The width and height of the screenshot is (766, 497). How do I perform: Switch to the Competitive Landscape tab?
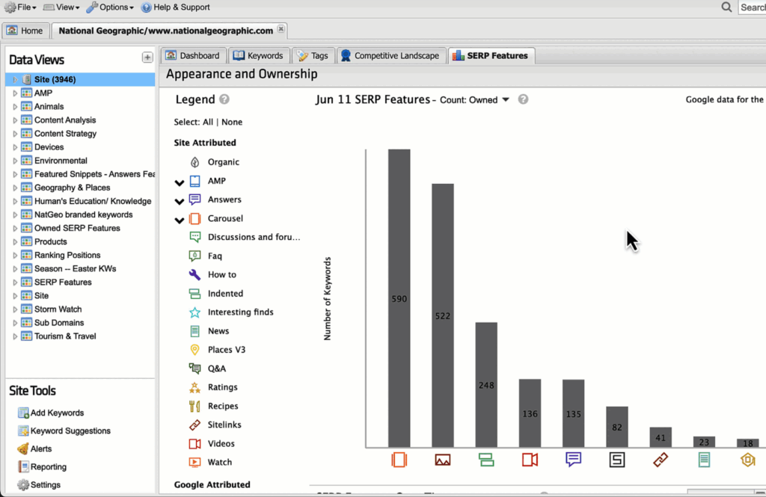coord(390,55)
